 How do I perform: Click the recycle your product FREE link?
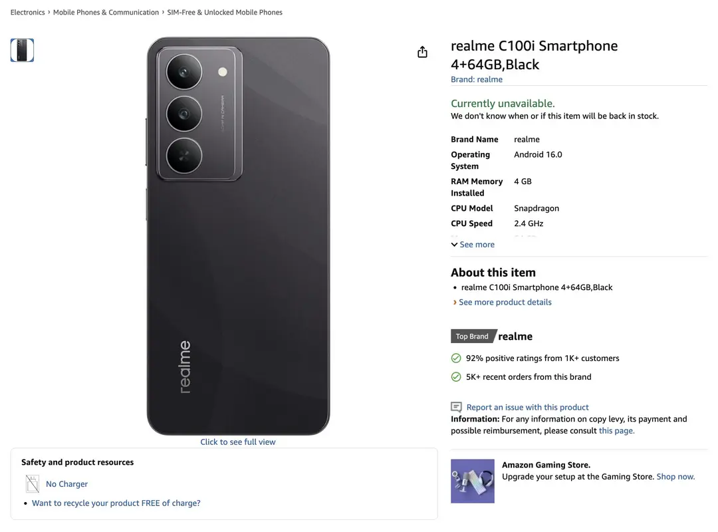point(116,503)
